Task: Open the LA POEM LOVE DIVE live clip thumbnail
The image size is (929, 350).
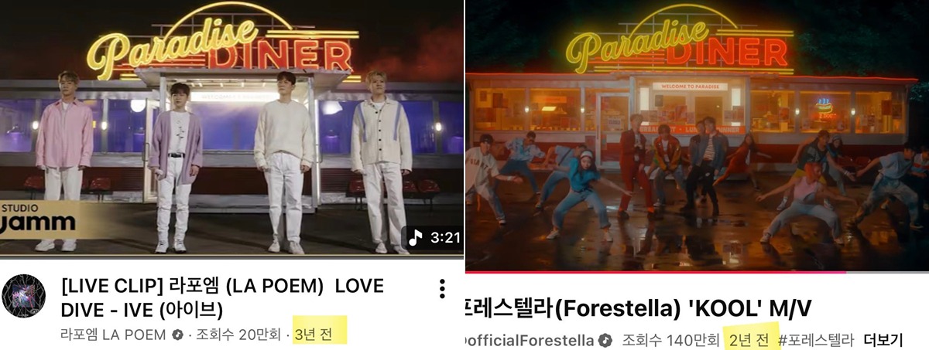Action: 231,128
